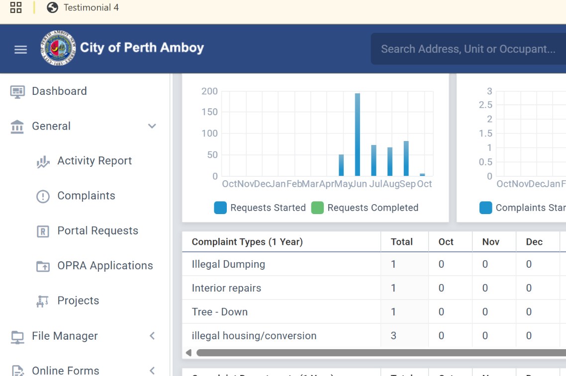
Task: Click the Total value 3 for illegal housing/conversion
Action: click(x=393, y=336)
